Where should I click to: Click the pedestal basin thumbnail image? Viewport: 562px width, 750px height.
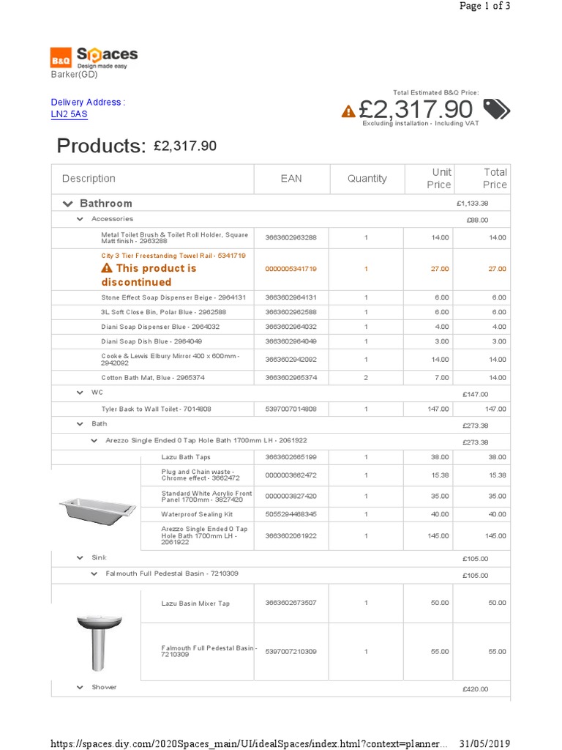[x=97, y=642]
